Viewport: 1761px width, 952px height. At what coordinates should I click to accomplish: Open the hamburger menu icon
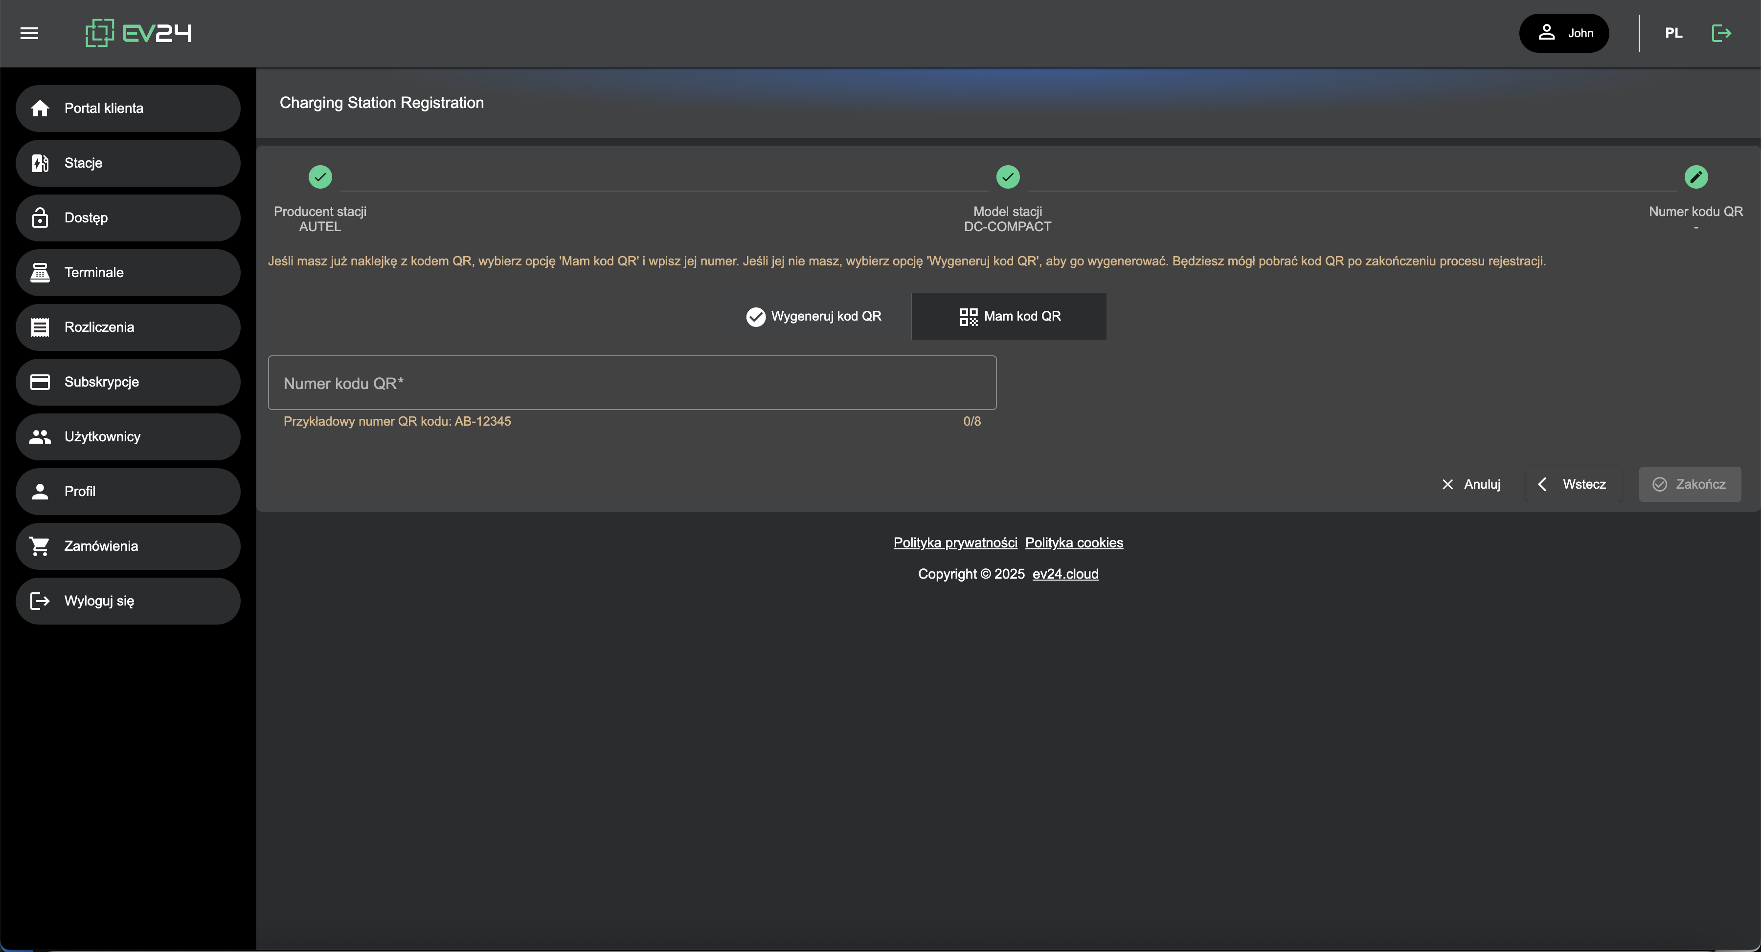point(29,33)
